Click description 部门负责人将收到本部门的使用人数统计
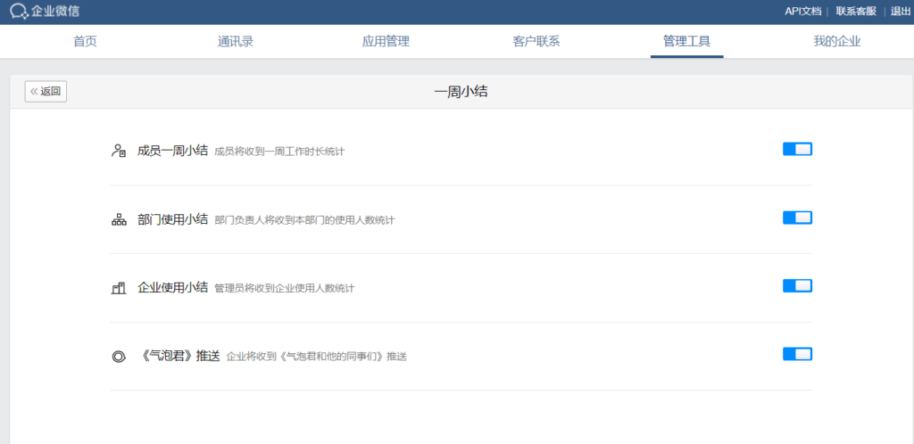 pos(304,220)
